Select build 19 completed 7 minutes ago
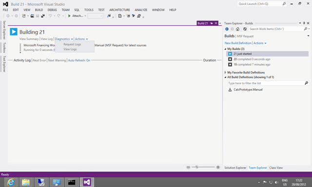Screen dimensions: 312x187 [268, 65]
